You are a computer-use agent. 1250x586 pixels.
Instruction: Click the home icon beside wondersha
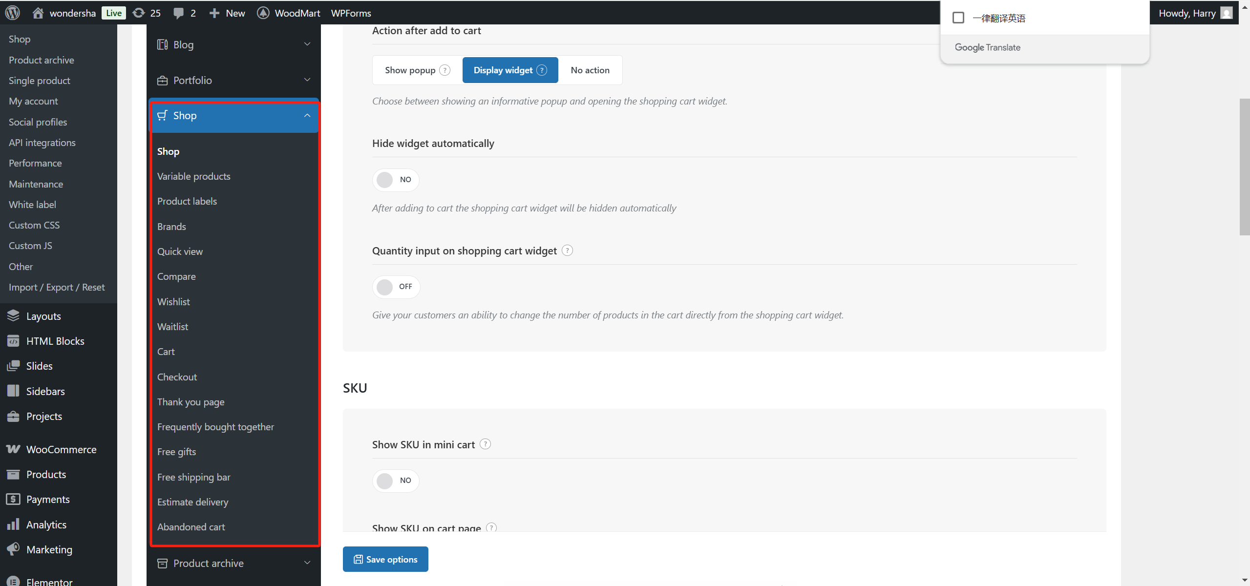pos(38,13)
